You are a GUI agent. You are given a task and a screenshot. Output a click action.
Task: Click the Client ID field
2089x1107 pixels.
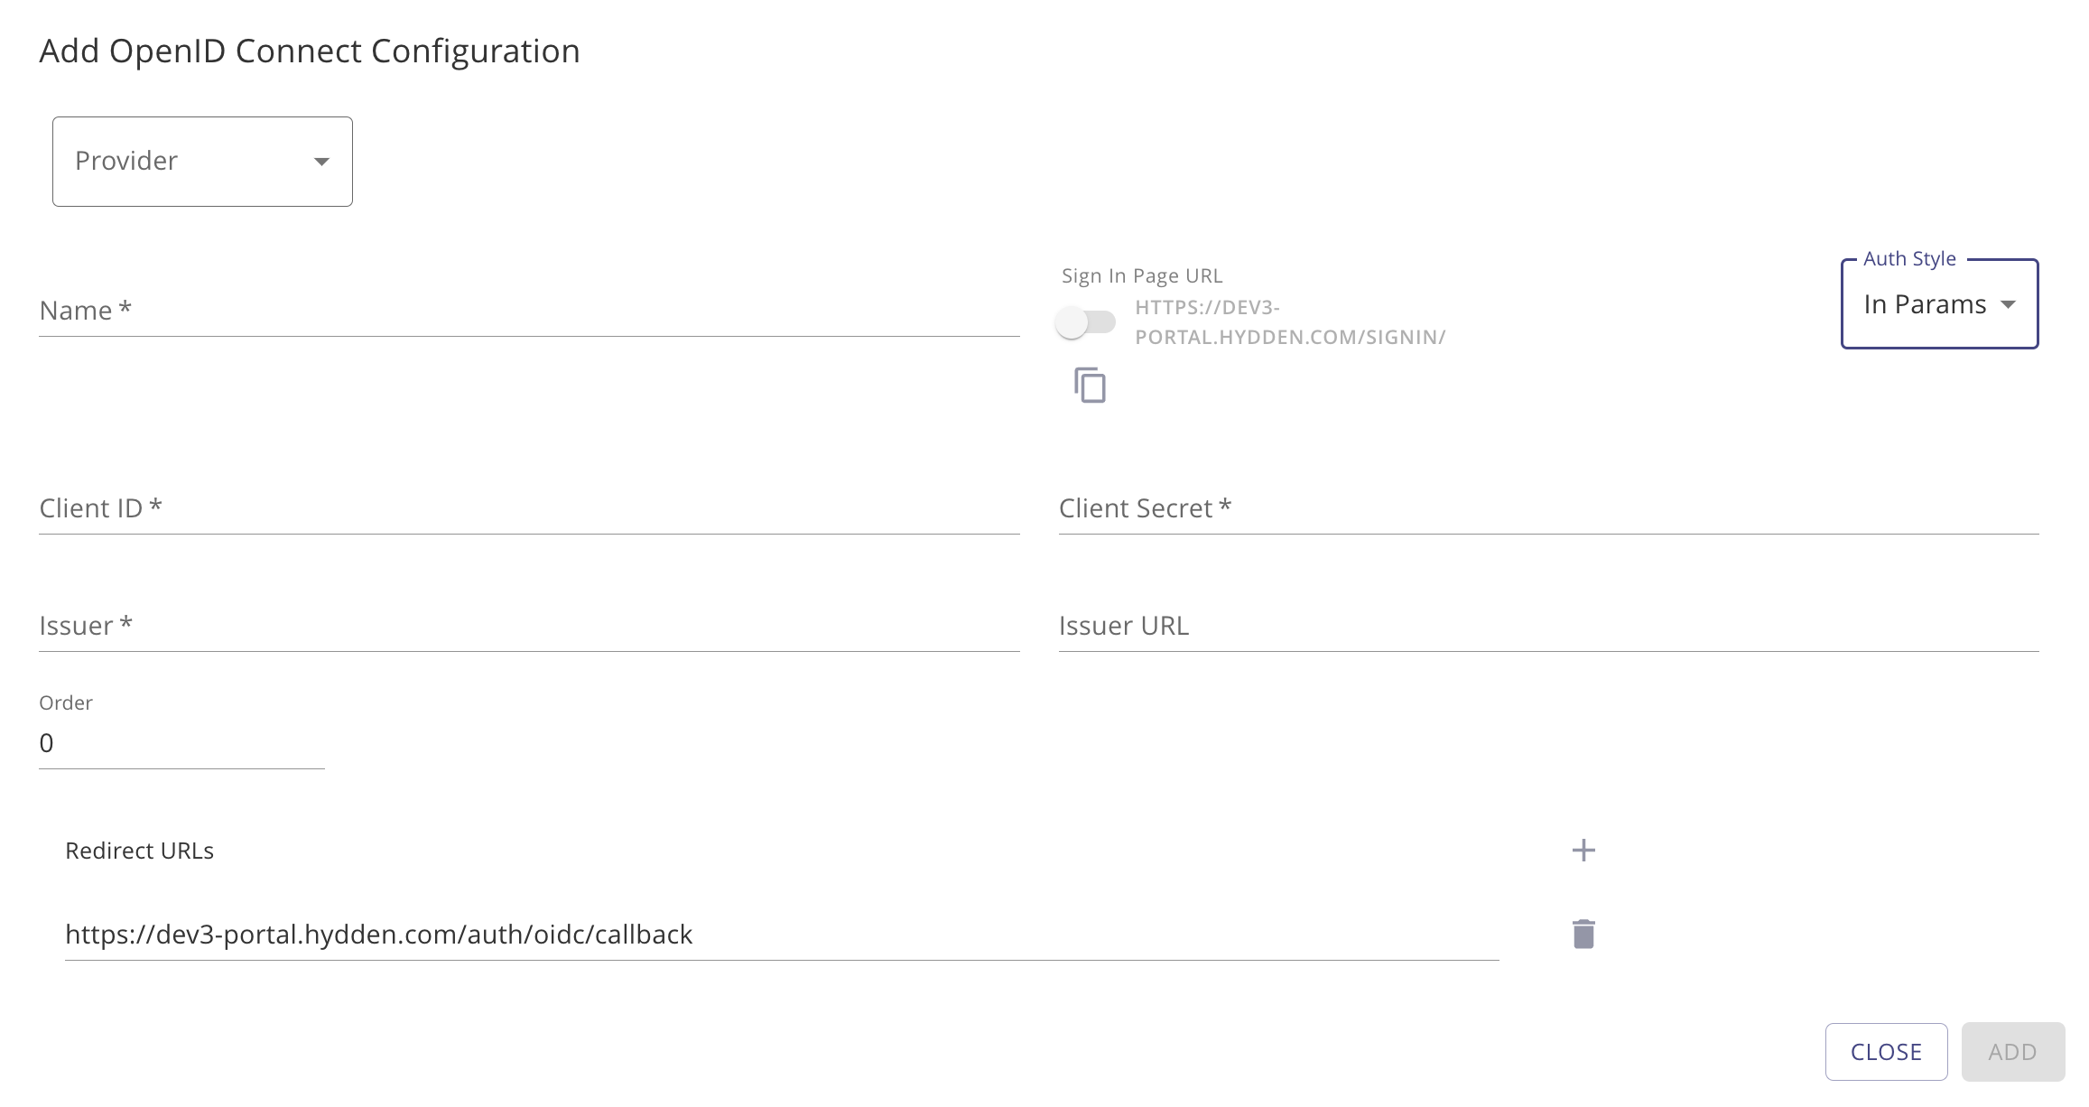528,507
